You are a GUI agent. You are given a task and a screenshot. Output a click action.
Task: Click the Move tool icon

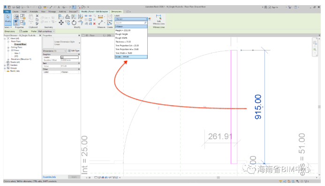tap(61, 22)
